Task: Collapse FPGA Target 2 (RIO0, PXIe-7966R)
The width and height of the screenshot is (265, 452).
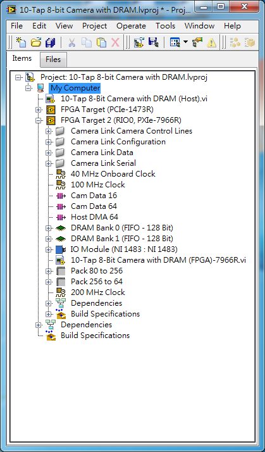Action: coord(38,120)
